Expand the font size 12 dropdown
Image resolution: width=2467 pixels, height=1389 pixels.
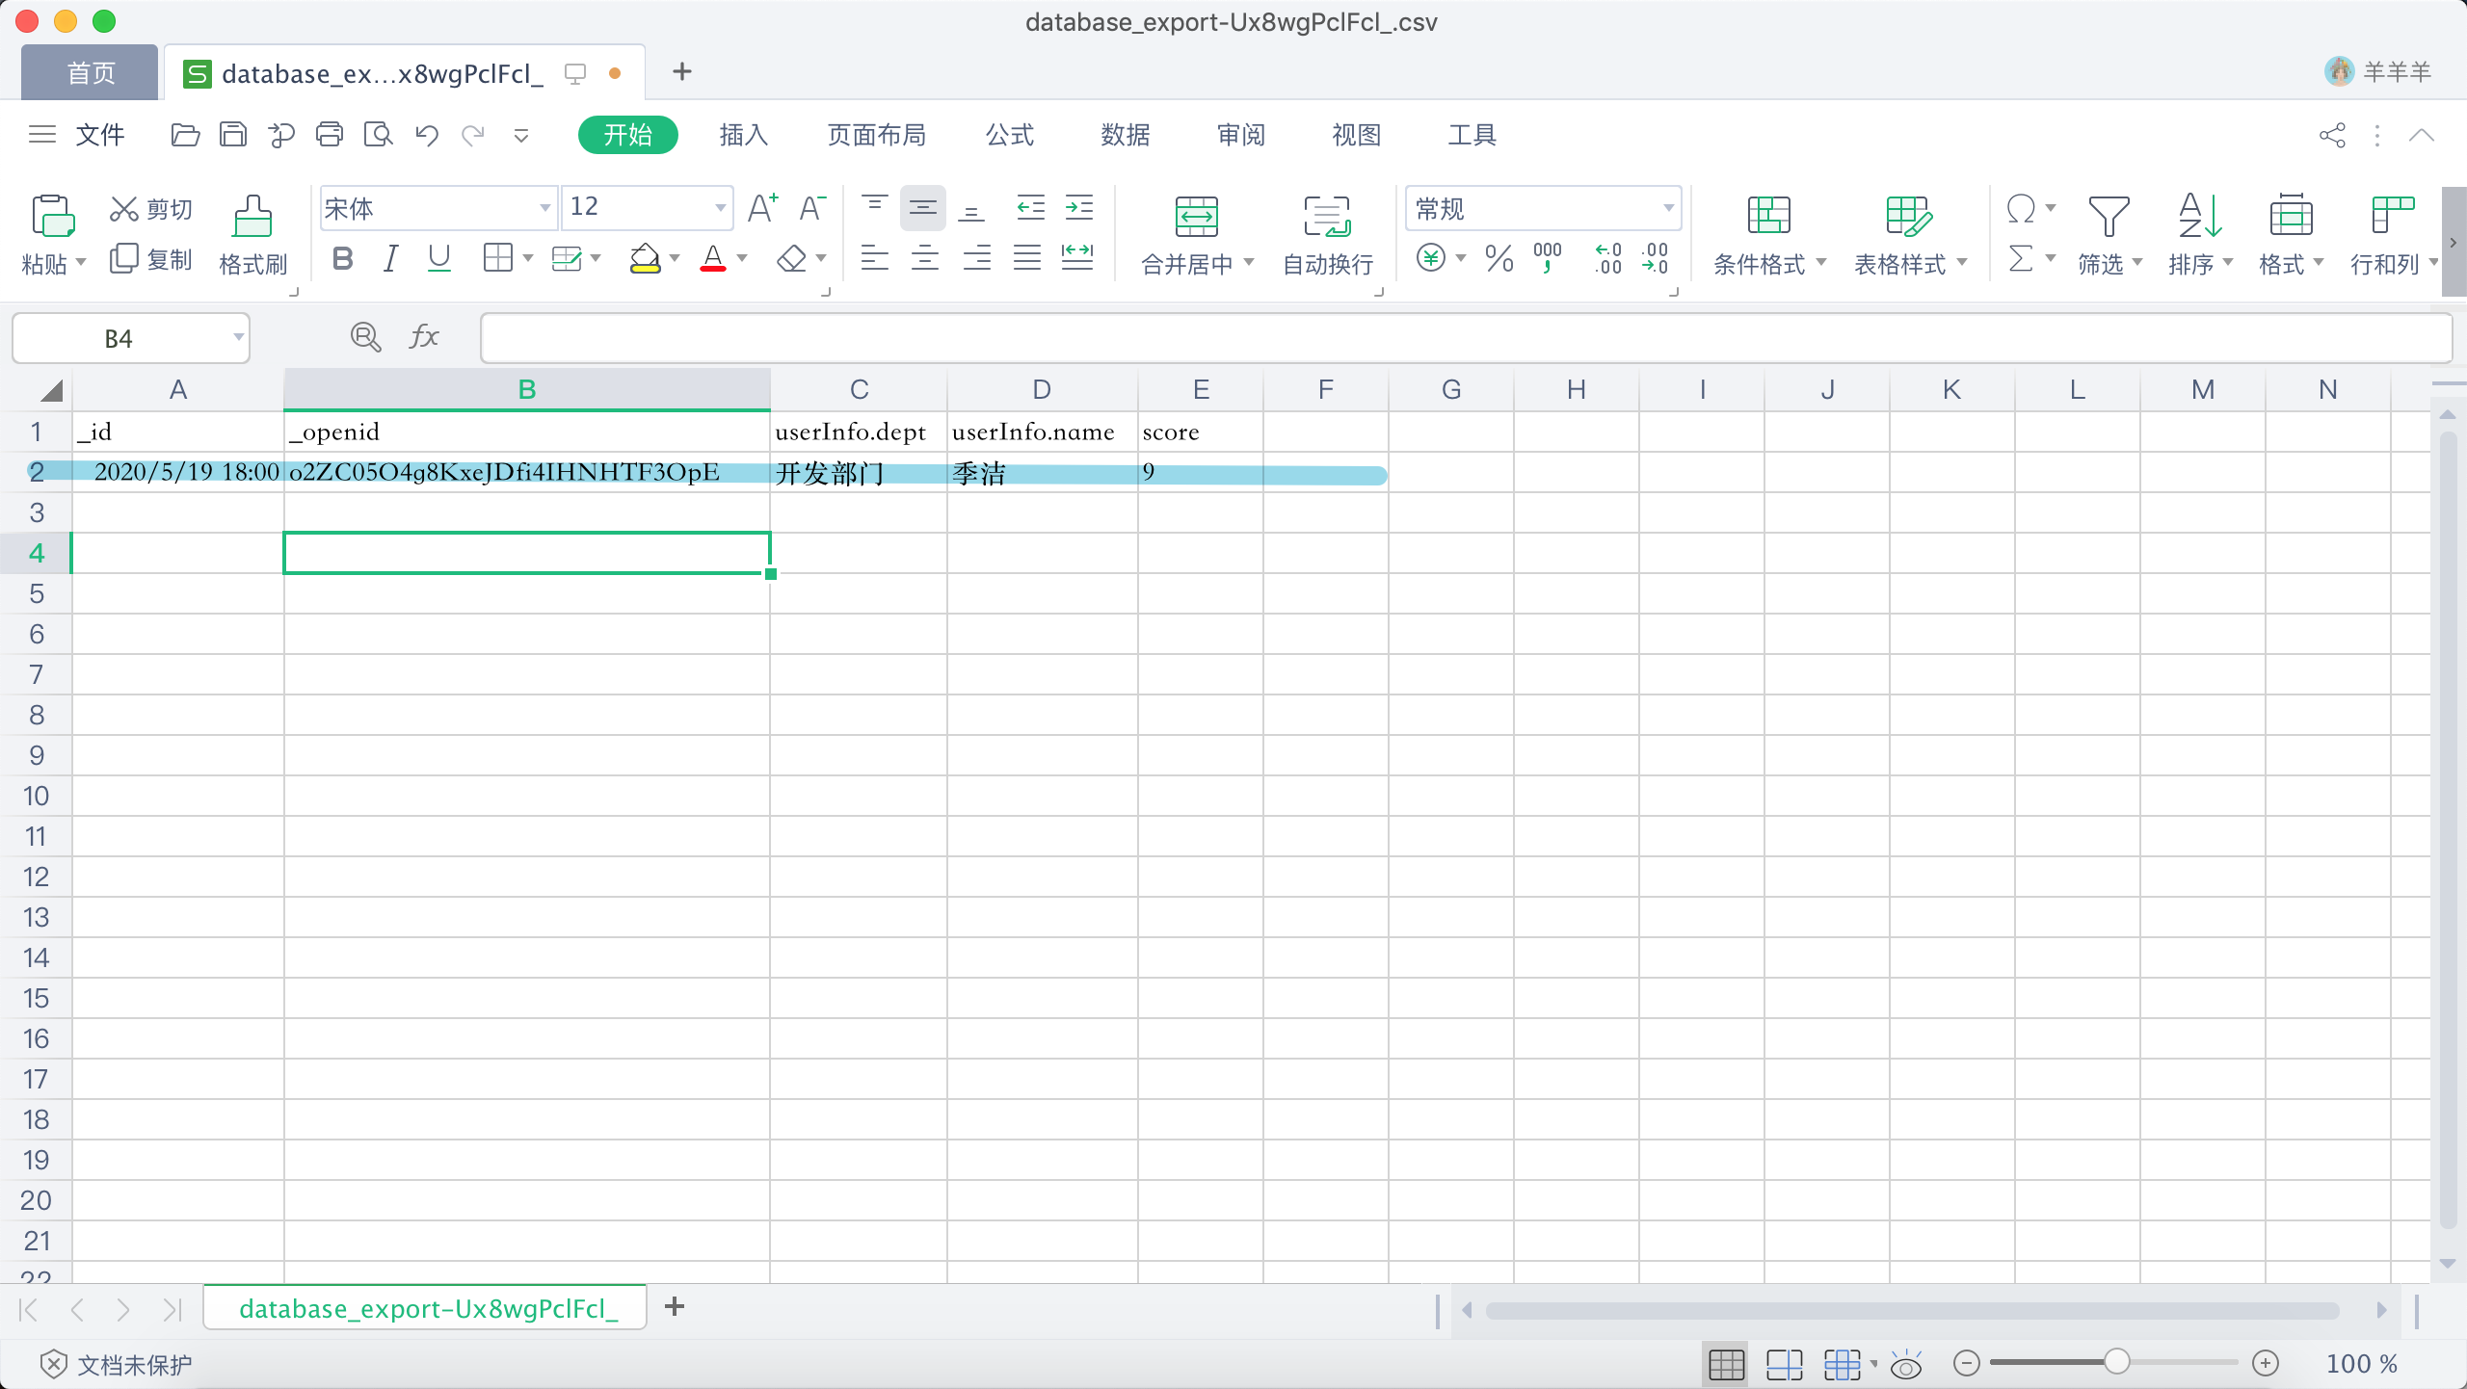[720, 208]
